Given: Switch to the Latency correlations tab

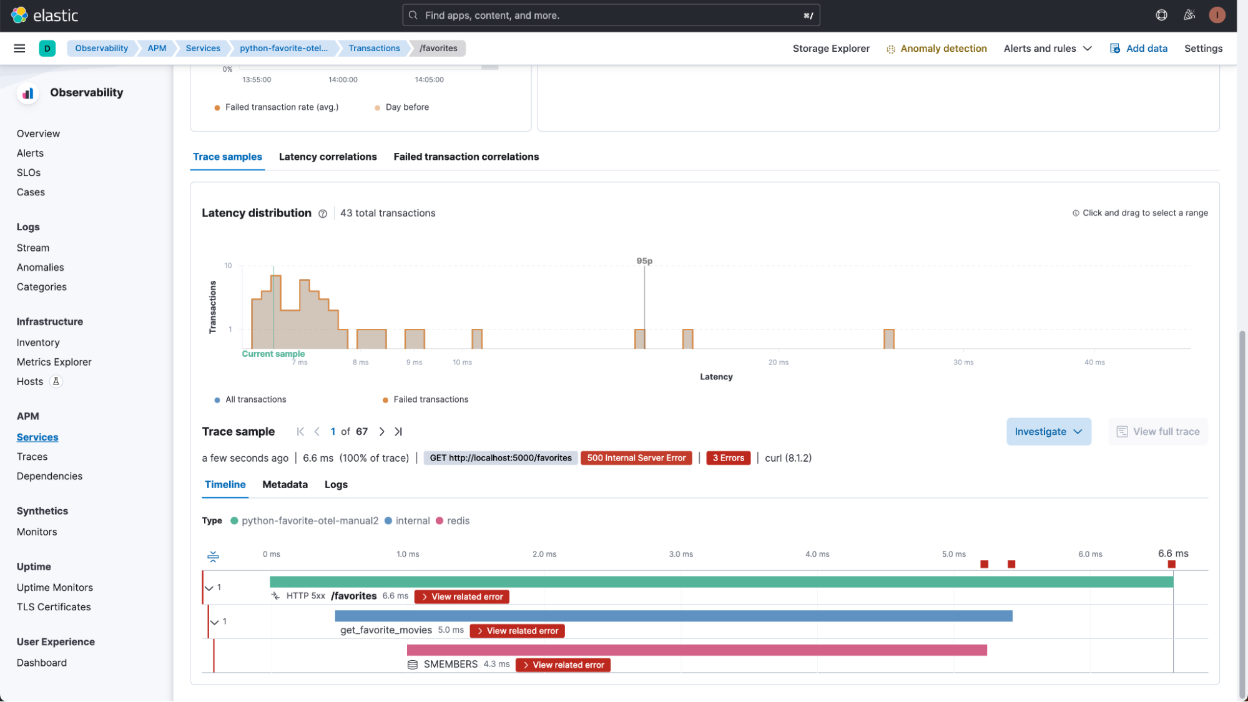Looking at the screenshot, I should point(327,156).
